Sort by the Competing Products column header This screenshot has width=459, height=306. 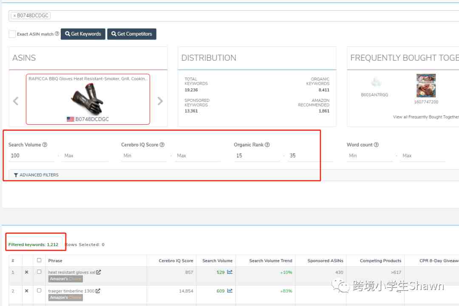coord(380,261)
